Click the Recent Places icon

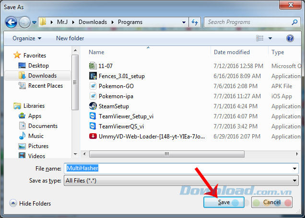tap(22, 85)
